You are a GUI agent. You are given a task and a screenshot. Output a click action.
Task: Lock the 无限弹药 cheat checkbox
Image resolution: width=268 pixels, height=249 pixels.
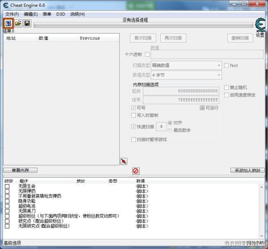7,191
